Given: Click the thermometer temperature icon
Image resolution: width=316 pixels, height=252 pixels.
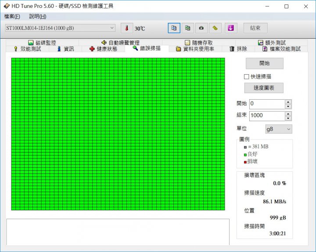Looking at the screenshot, I should 127,28.
